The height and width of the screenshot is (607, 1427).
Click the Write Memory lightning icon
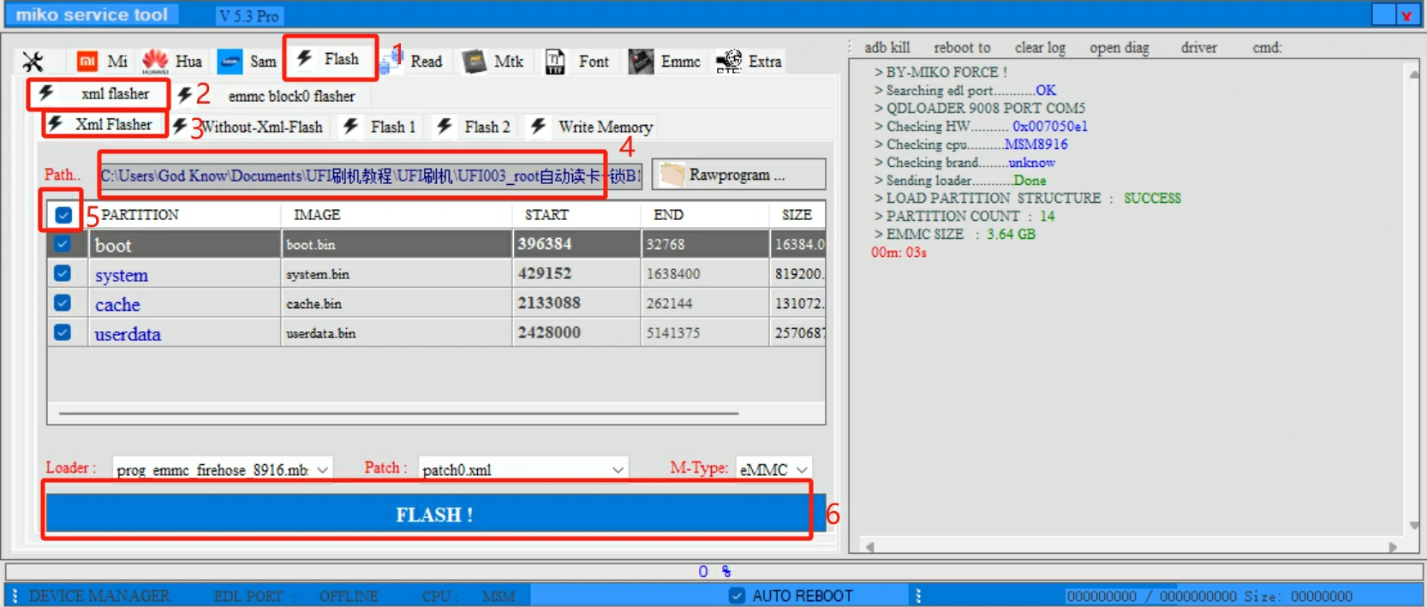point(538,127)
